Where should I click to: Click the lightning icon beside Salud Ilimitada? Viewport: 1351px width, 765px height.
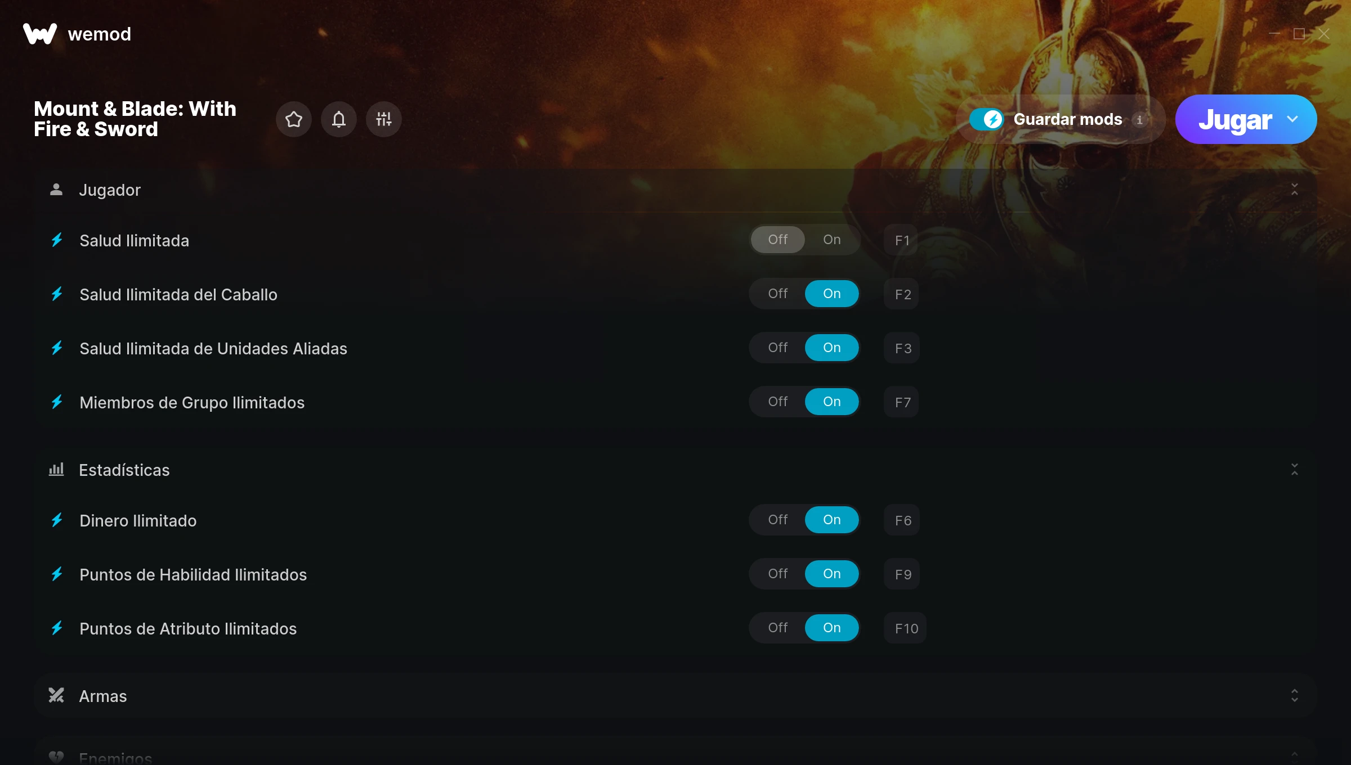coord(57,240)
